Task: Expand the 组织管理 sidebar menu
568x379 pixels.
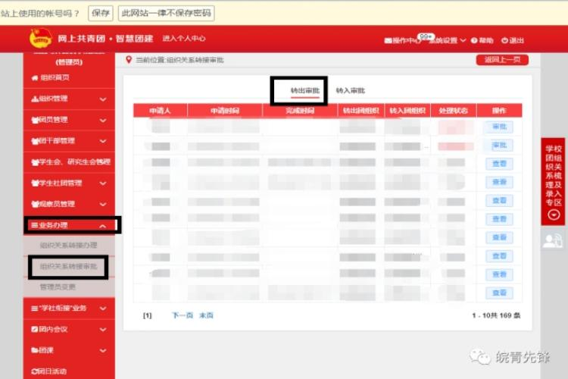Action: click(102, 99)
